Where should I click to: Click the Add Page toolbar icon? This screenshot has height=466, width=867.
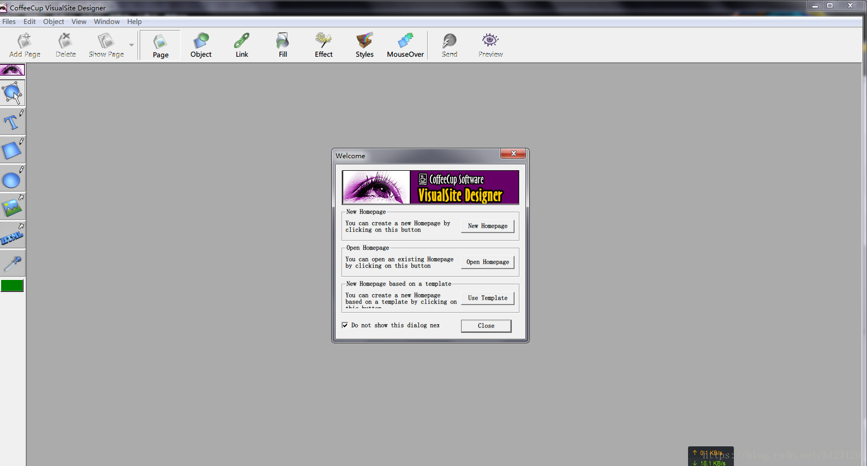click(25, 45)
